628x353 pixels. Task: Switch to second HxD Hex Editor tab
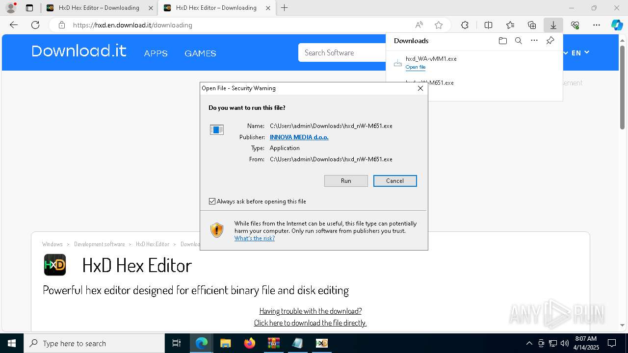pos(216,8)
